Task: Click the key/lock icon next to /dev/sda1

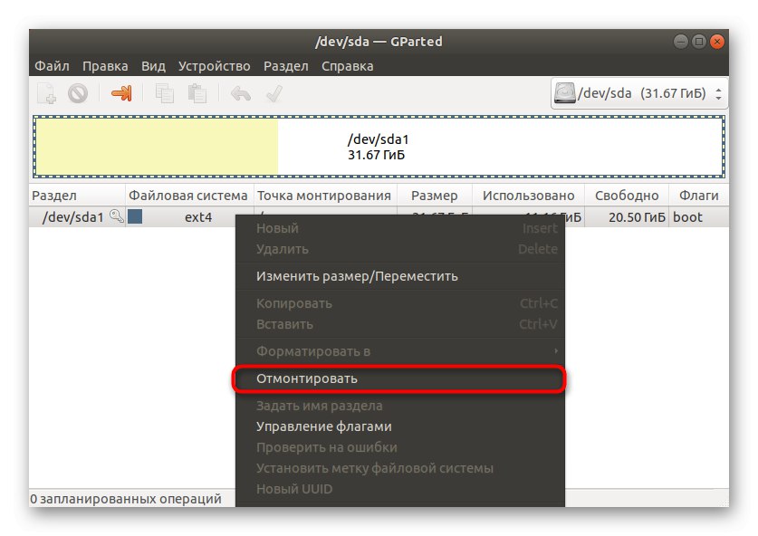Action: [x=117, y=216]
